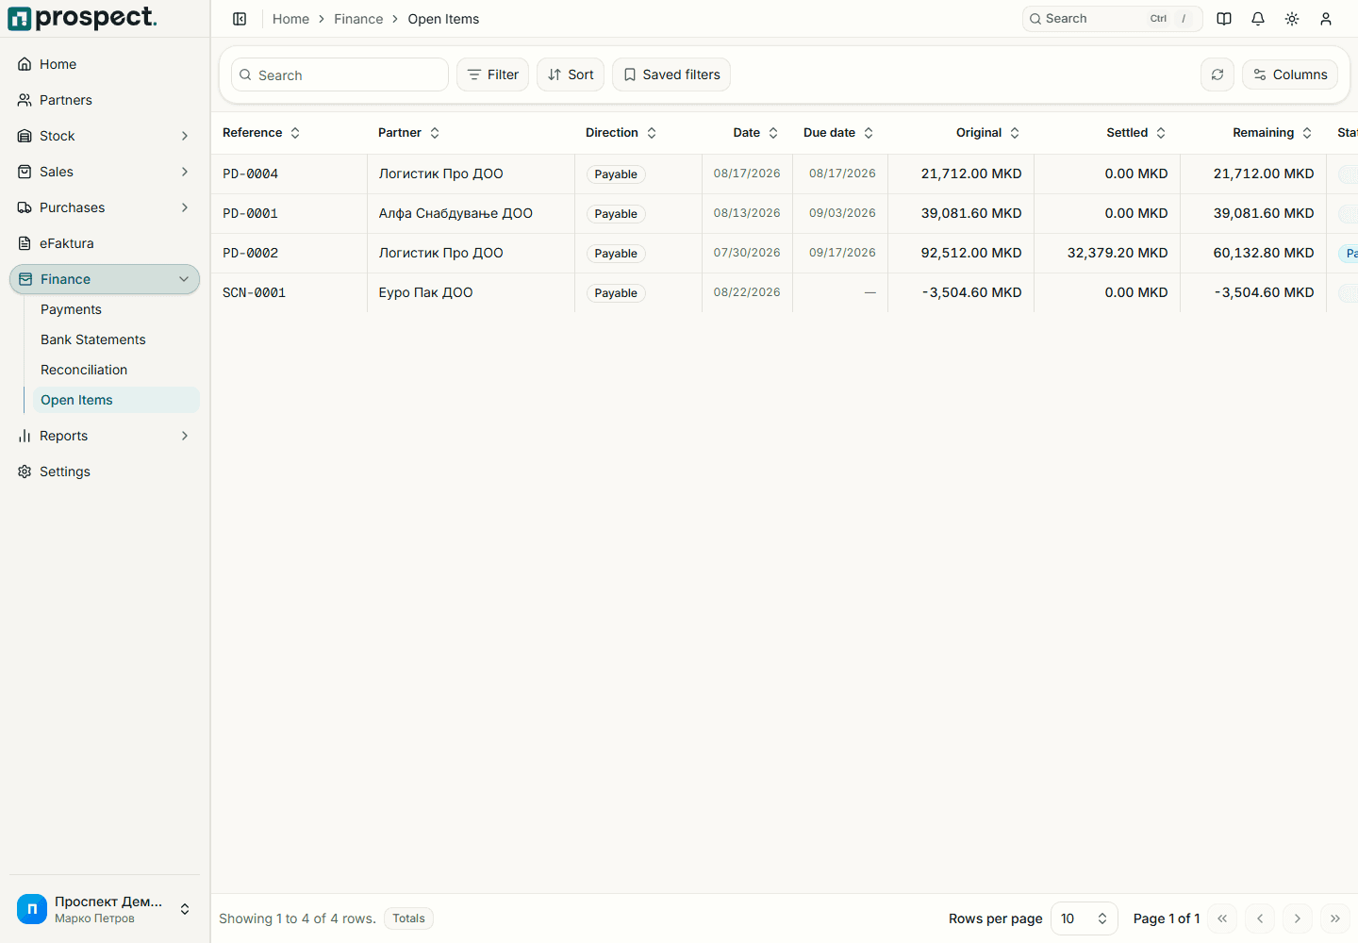Open notifications bell
The height and width of the screenshot is (943, 1358).
pos(1258,19)
